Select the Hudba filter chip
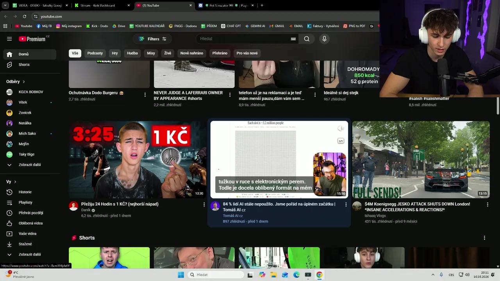The image size is (500, 281). pyautogui.click(x=132, y=53)
